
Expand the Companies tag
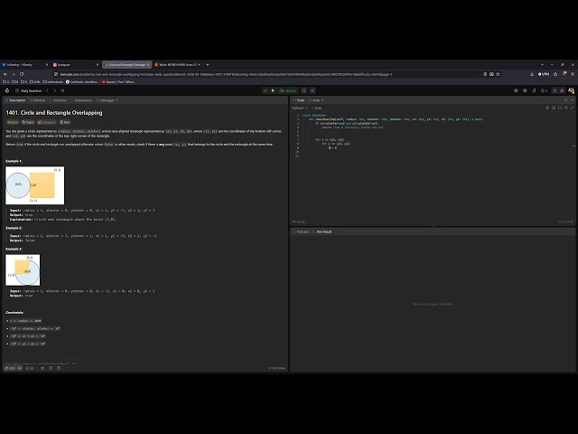click(47, 122)
